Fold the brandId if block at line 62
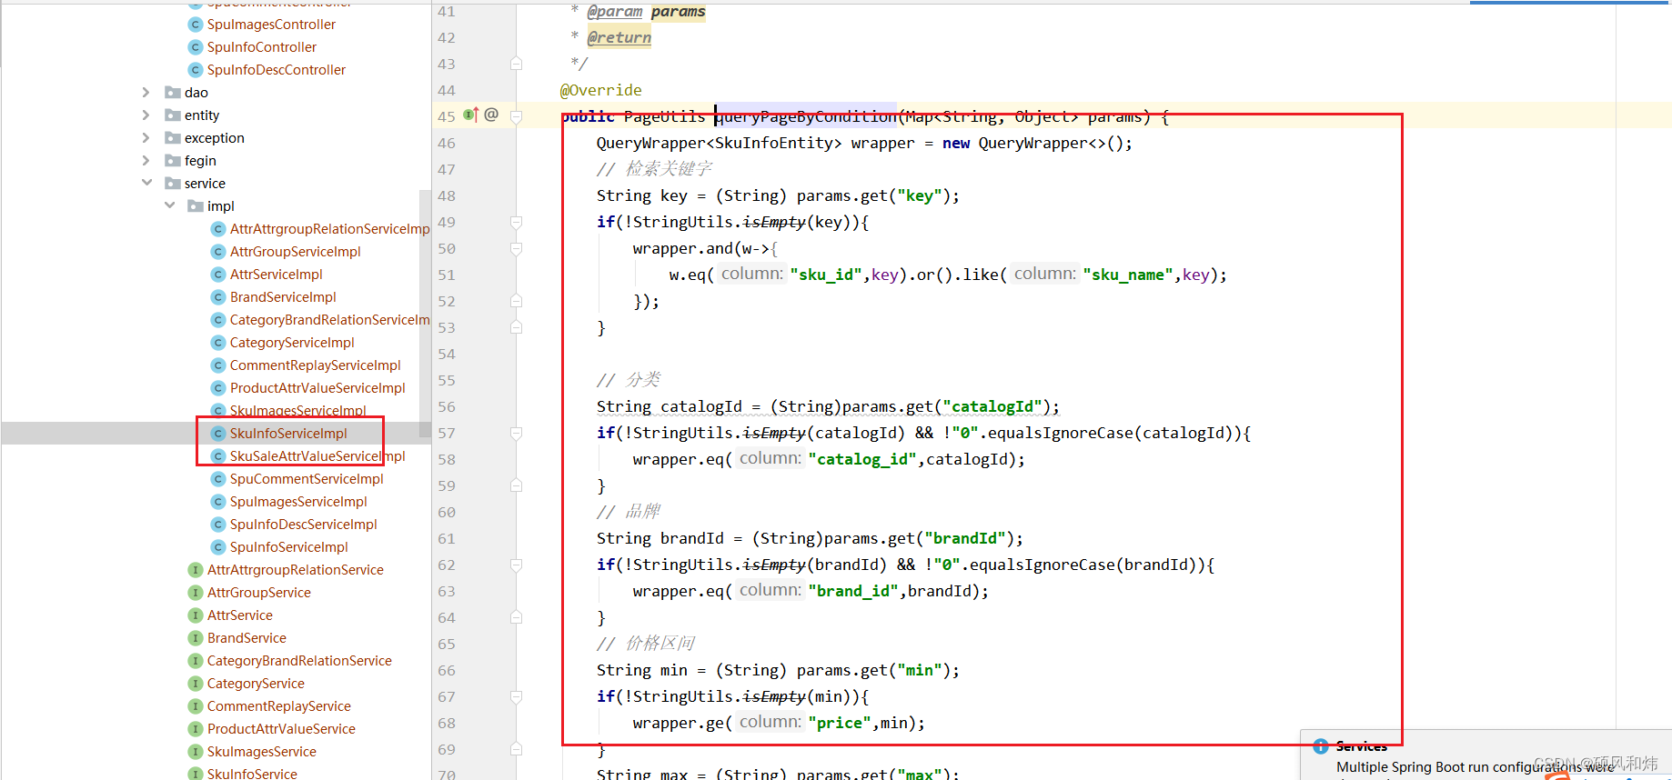This screenshot has height=780, width=1672. pyautogui.click(x=516, y=565)
